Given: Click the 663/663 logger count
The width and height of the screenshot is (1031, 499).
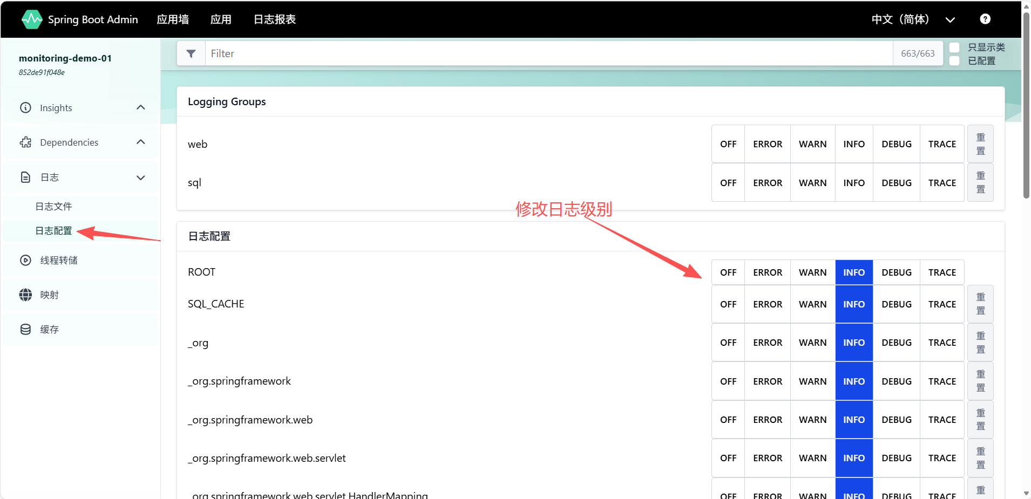Looking at the screenshot, I should (918, 53).
